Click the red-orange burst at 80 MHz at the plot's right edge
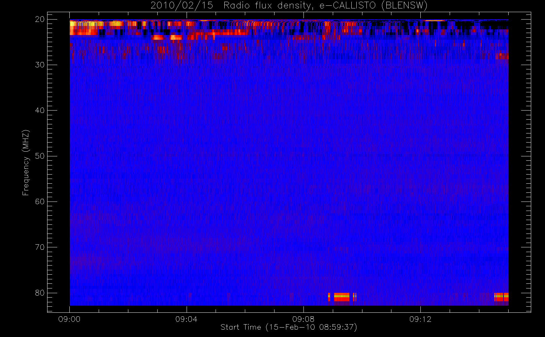 pos(501,297)
